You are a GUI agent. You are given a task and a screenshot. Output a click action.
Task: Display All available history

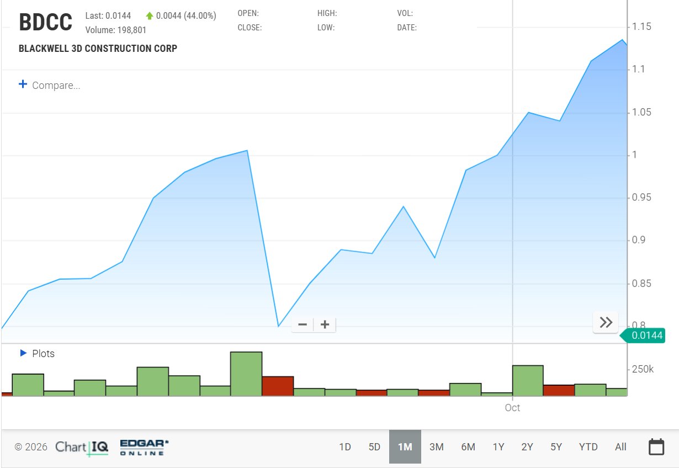click(x=621, y=447)
